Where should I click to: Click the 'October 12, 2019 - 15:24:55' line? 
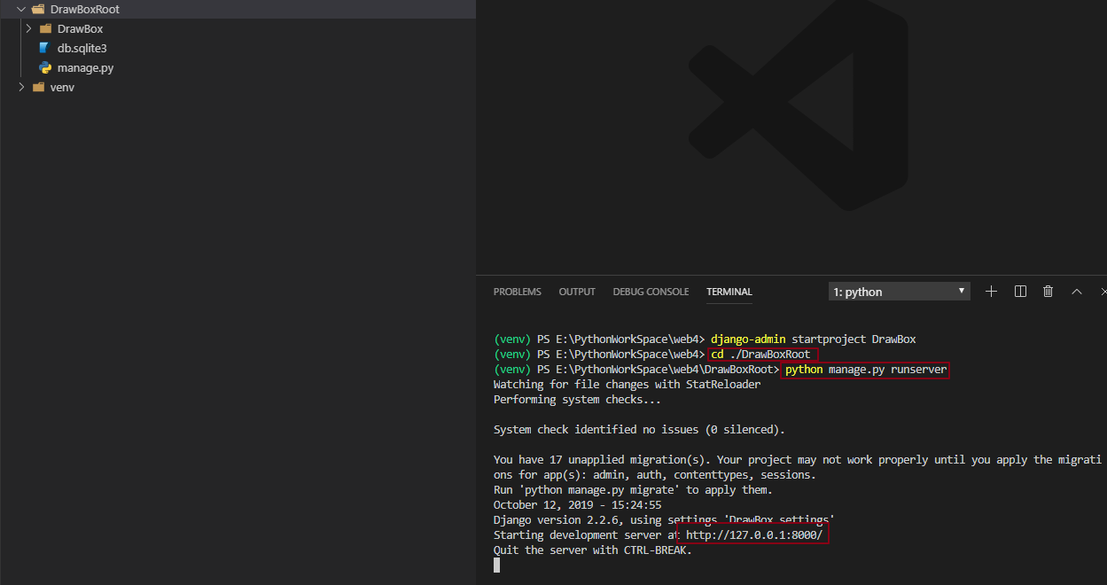pos(577,505)
